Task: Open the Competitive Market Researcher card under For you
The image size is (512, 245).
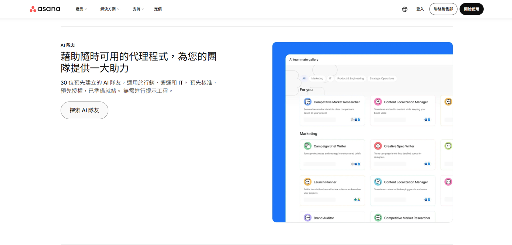Action: [332, 111]
